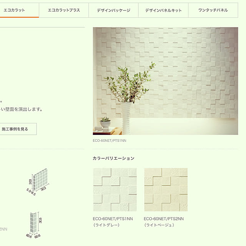Click the カラーバリエーション heading
The width and height of the screenshot is (246, 246).
(113, 158)
